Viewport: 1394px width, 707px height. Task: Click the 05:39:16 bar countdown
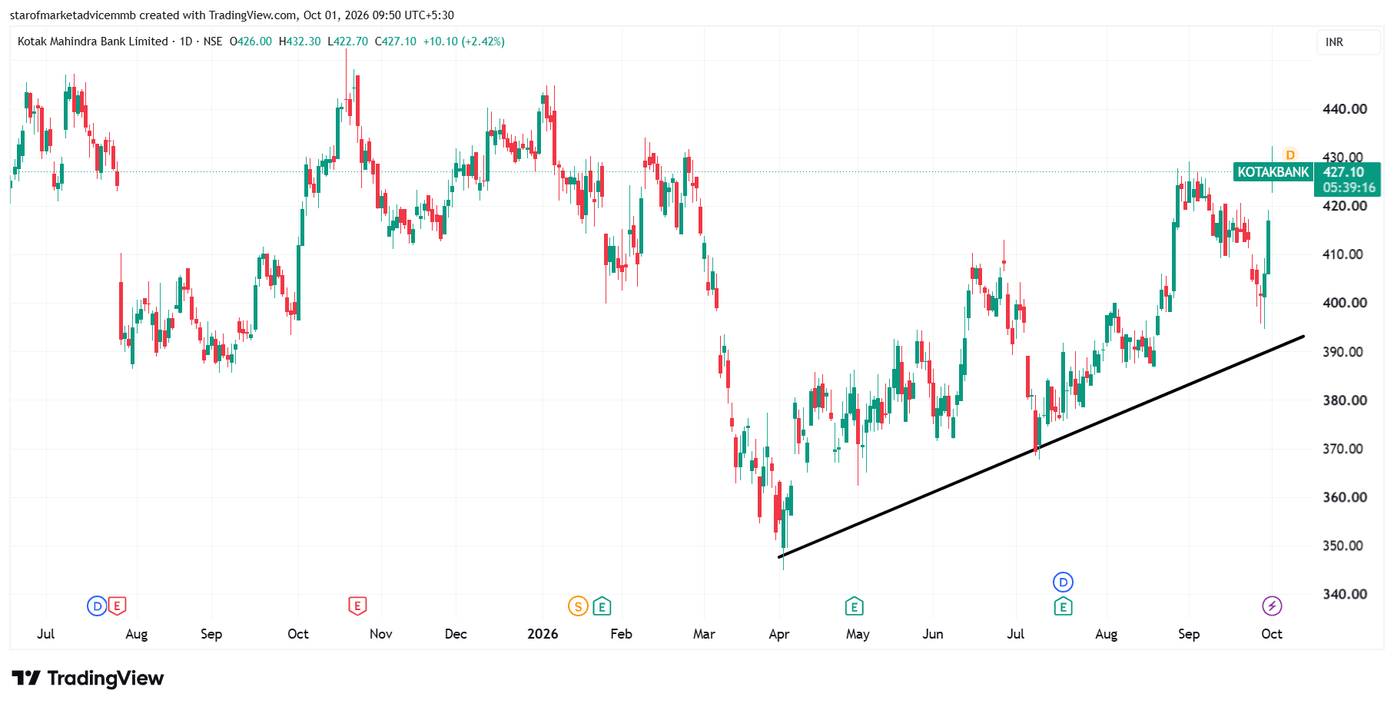pos(1348,188)
